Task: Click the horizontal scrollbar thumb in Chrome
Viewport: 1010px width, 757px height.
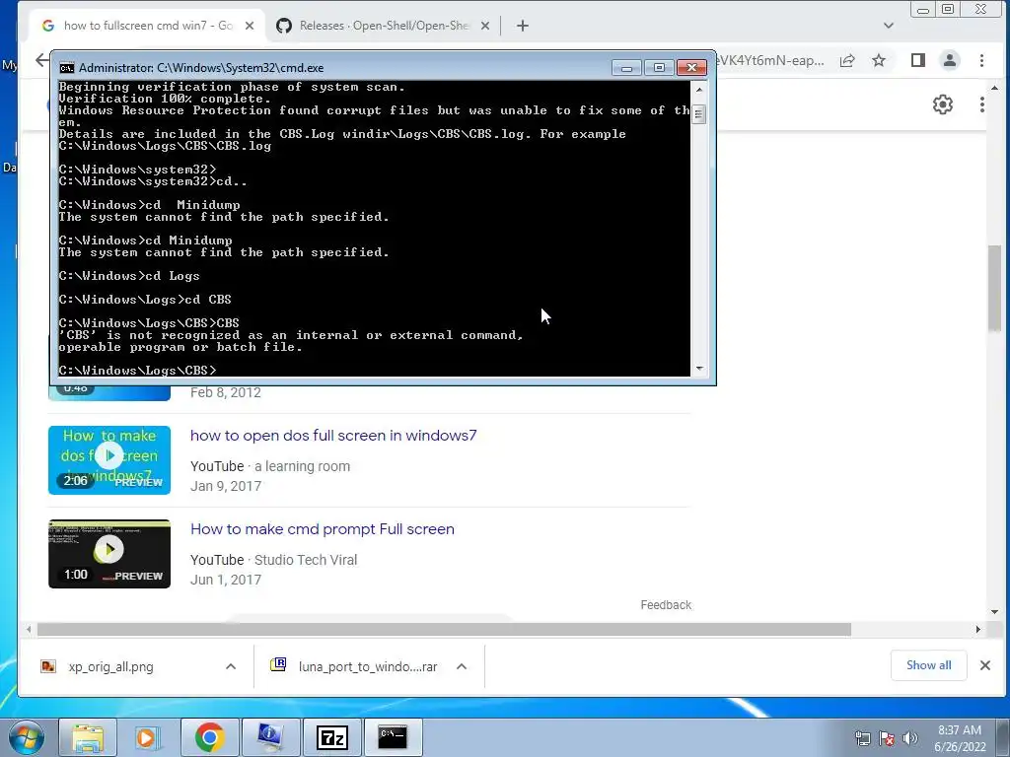Action: pyautogui.click(x=444, y=629)
